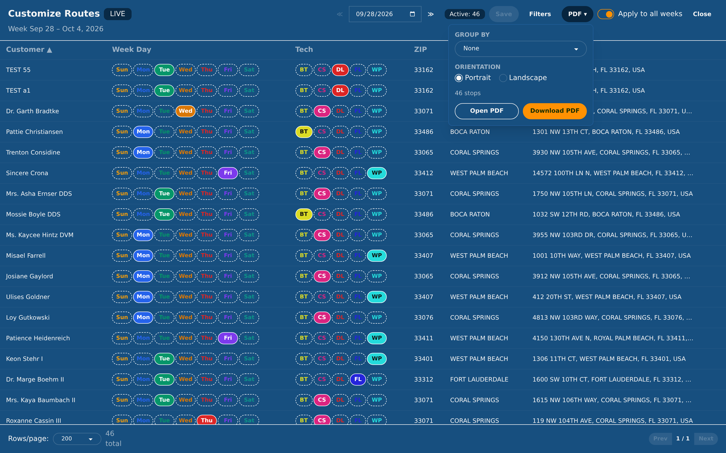Click Patience Heidenreich customer name

(38, 338)
